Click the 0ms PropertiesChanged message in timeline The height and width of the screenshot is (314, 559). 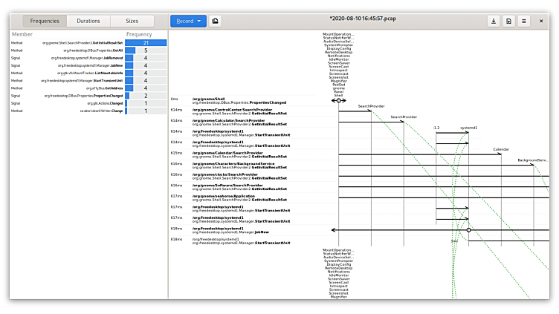tap(238, 100)
